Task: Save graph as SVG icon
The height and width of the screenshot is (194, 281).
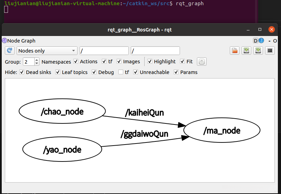Action: (258, 51)
